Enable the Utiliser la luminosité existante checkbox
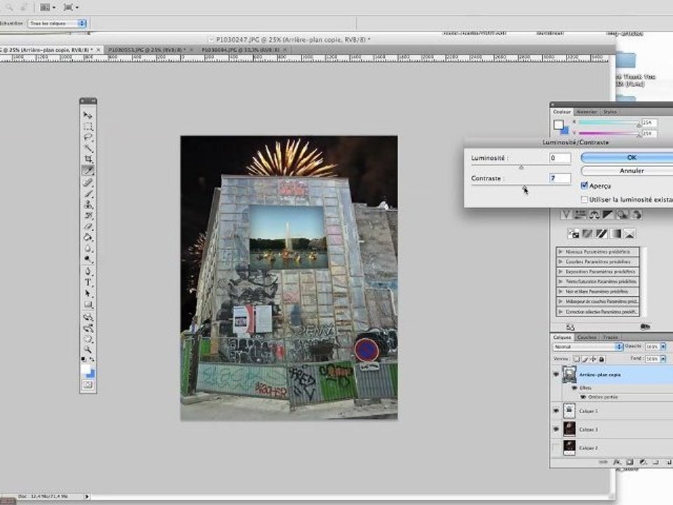 [x=584, y=199]
